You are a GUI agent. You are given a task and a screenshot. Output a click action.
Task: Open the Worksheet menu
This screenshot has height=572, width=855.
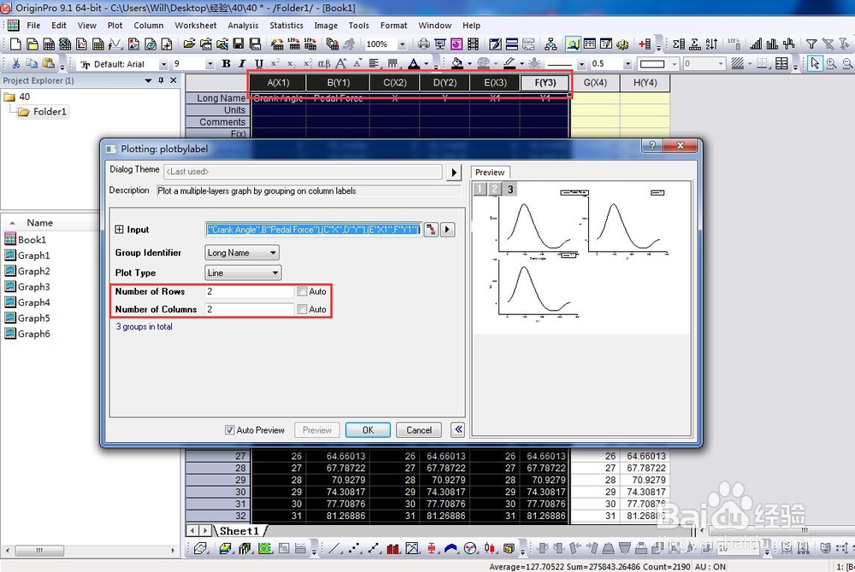[x=195, y=25]
